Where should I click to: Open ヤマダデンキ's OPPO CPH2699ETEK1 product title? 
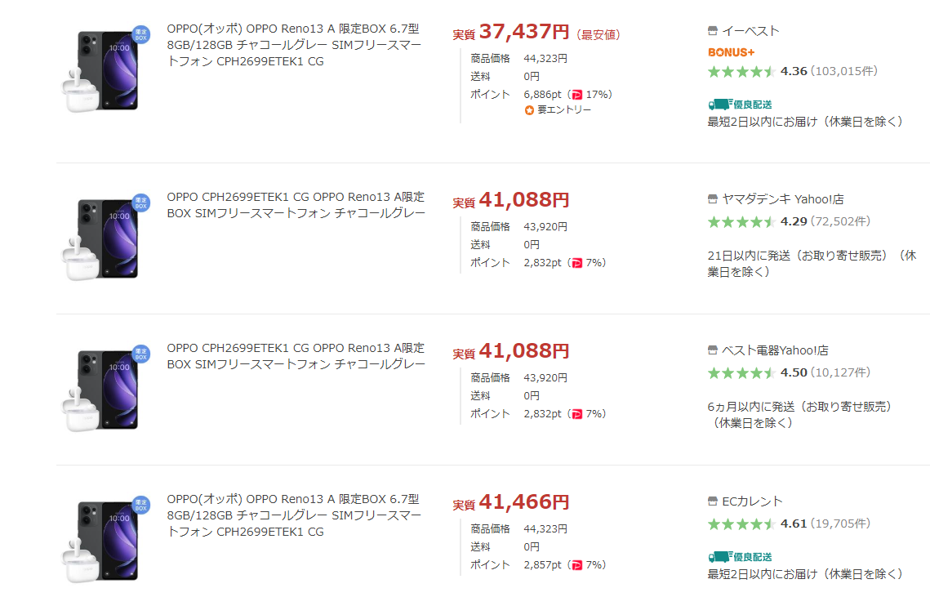pos(296,205)
